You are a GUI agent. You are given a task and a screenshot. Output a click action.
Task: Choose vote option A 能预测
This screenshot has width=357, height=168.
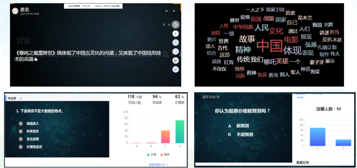tap(238, 126)
